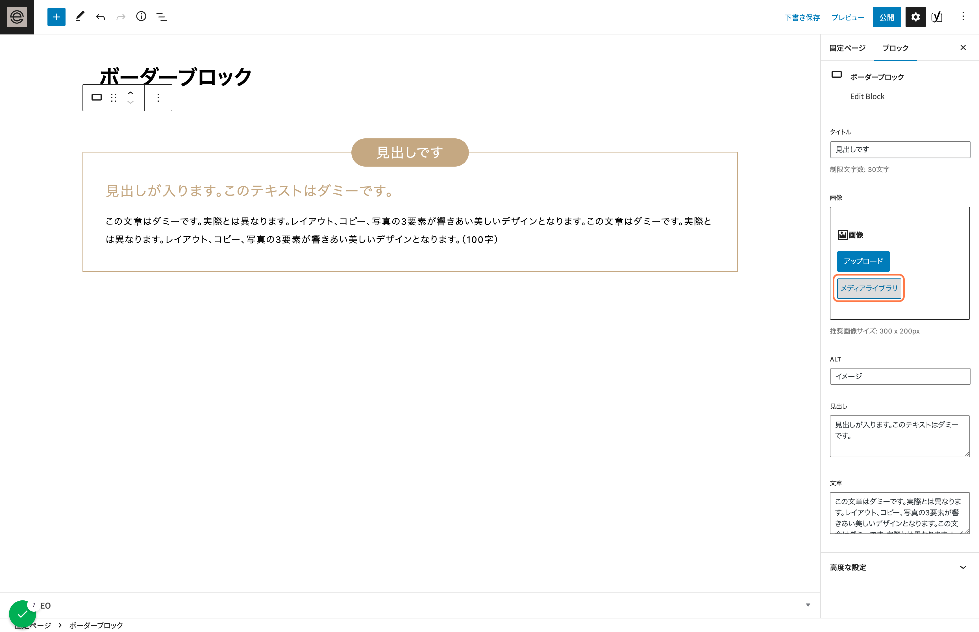Open メディアライブラリ button
This screenshot has height=632, width=979.
[869, 288]
